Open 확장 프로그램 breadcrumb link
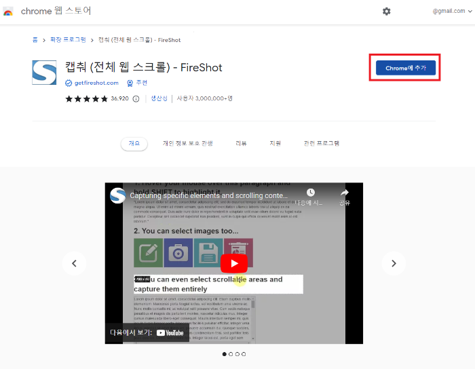The width and height of the screenshot is (475, 369). (x=68, y=40)
